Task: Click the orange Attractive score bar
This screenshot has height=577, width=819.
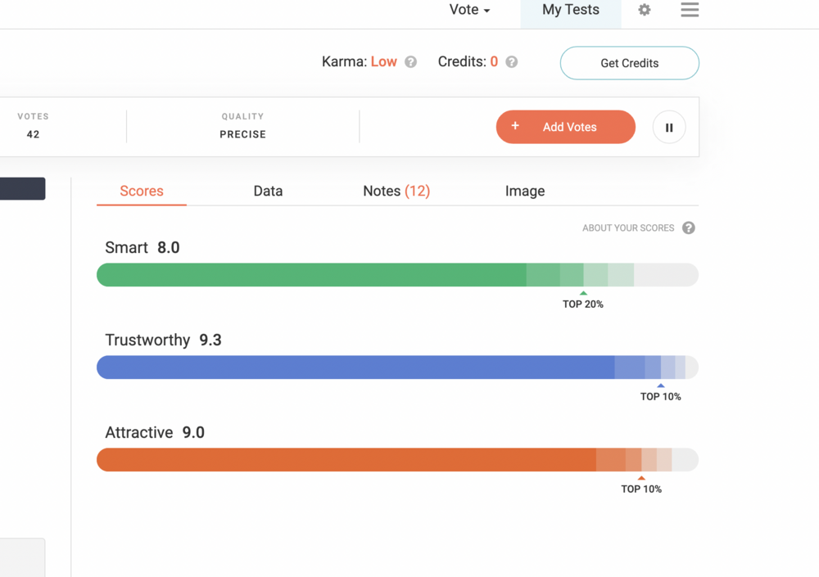Action: pos(397,459)
